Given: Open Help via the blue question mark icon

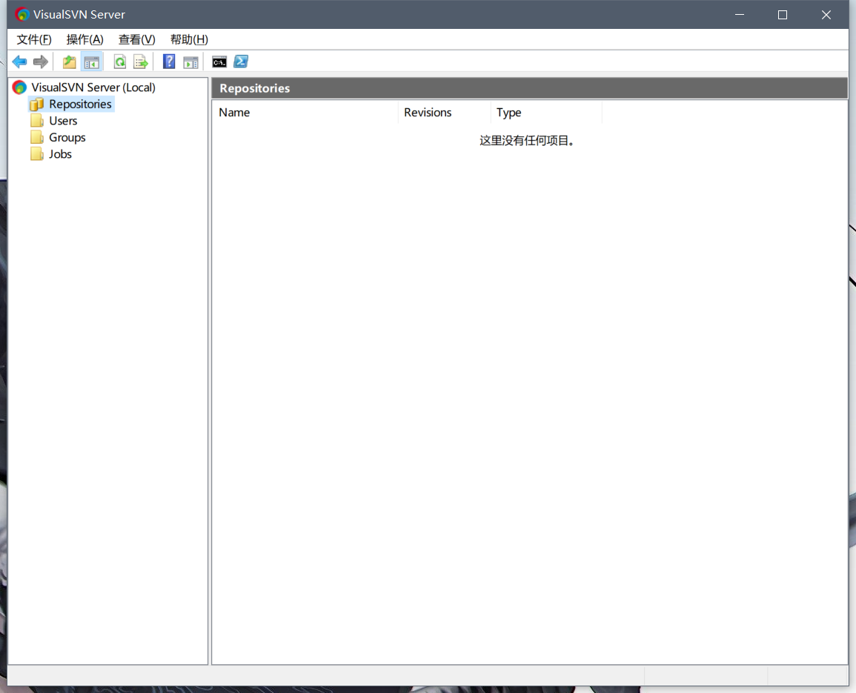Looking at the screenshot, I should click(x=169, y=62).
